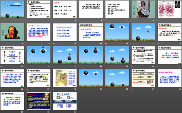This screenshot has width=182, height=113.
Task: Click the animation star icon under slide 12
Action: (x=106, y=43)
